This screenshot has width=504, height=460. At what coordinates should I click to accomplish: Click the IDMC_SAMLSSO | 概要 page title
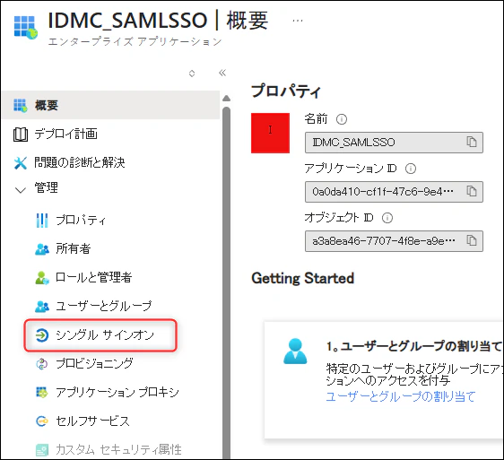[x=158, y=21]
